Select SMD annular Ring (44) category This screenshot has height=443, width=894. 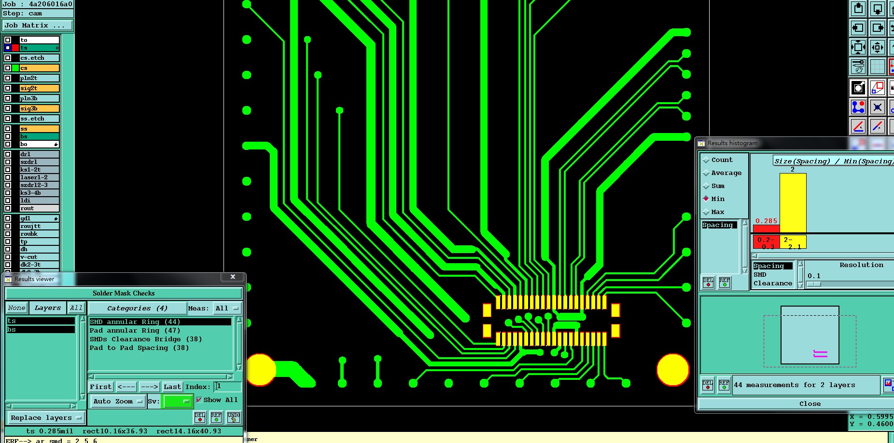click(160, 322)
